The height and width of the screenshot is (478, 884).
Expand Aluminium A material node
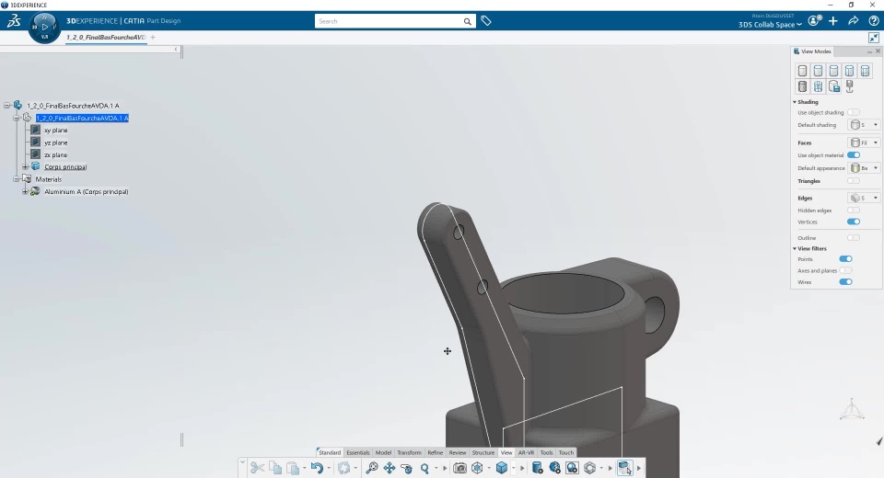tap(25, 191)
